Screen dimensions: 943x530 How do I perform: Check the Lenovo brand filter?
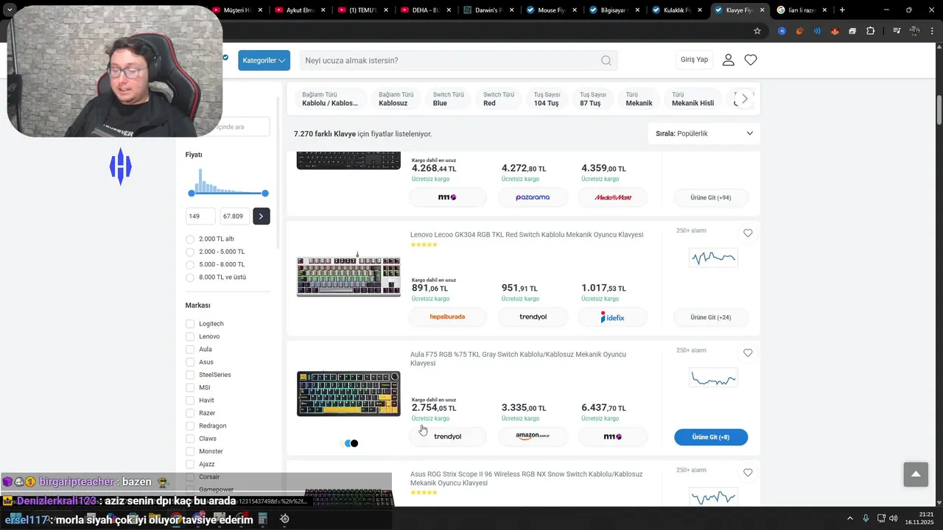[x=190, y=336]
